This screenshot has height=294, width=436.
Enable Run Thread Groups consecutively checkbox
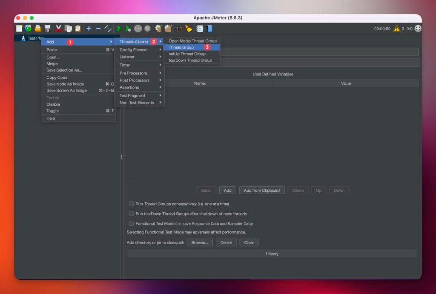pos(131,204)
